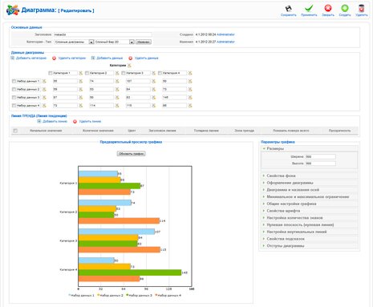This screenshot has height=307, width=373.
Task: Expand the Свойства подсказок section
Action: [309, 239]
